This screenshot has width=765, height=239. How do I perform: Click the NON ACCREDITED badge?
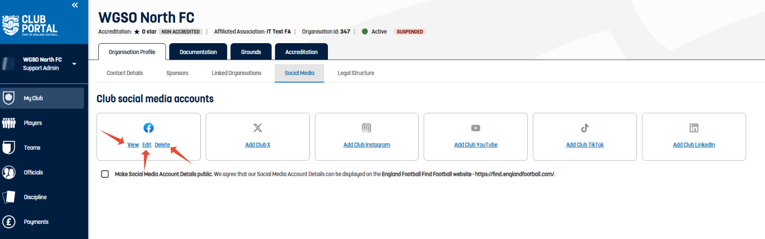[x=180, y=32]
